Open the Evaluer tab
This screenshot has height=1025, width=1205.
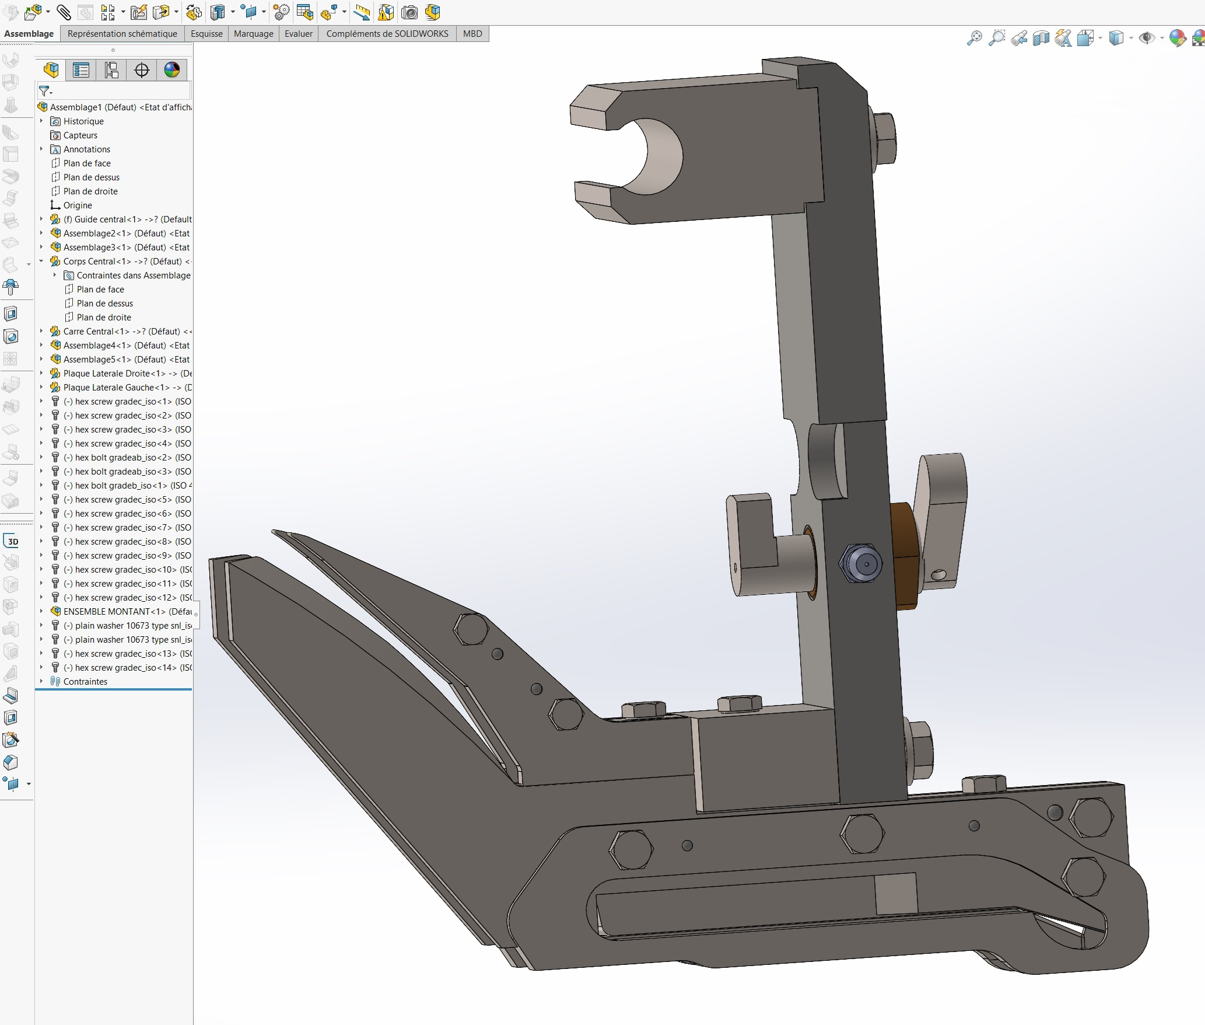[298, 34]
